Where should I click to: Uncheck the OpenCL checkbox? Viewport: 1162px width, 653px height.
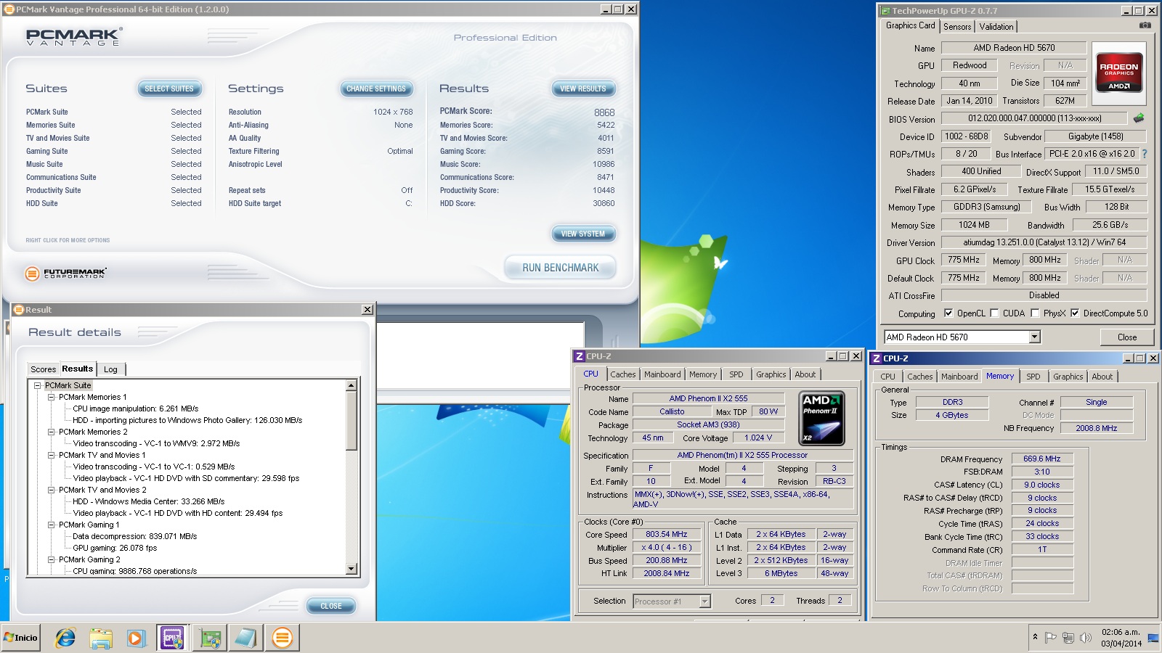coord(948,313)
